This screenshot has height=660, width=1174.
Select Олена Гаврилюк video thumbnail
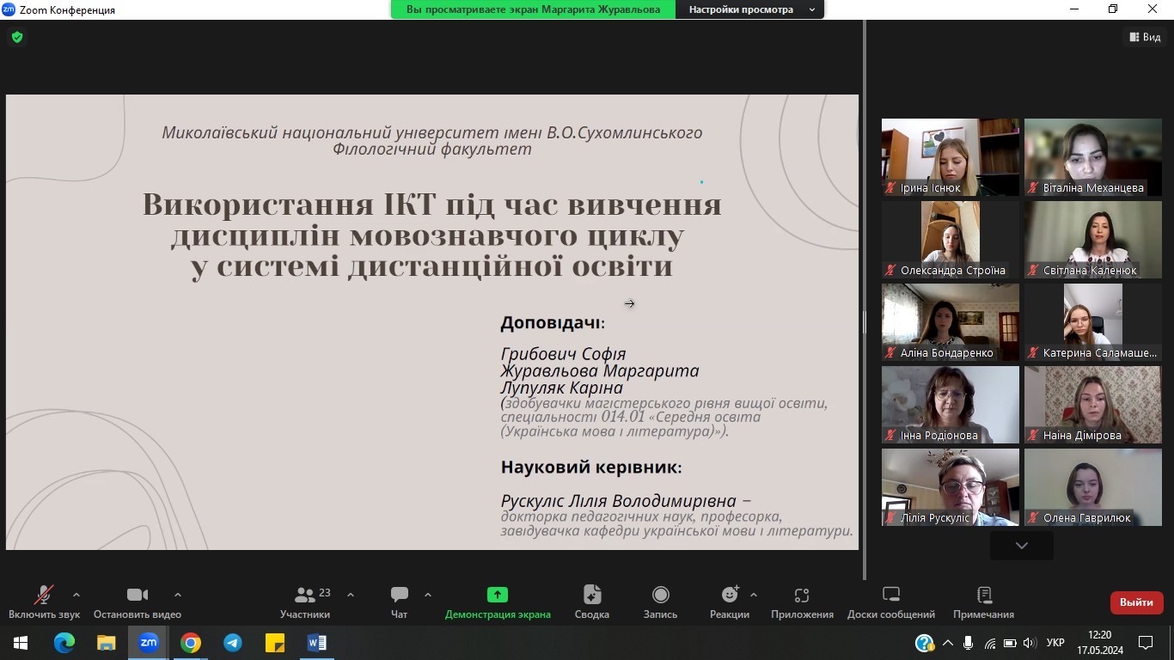1093,487
